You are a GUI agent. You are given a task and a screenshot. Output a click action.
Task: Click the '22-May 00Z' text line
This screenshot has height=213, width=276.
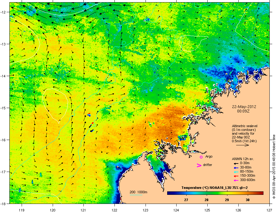click(241, 137)
